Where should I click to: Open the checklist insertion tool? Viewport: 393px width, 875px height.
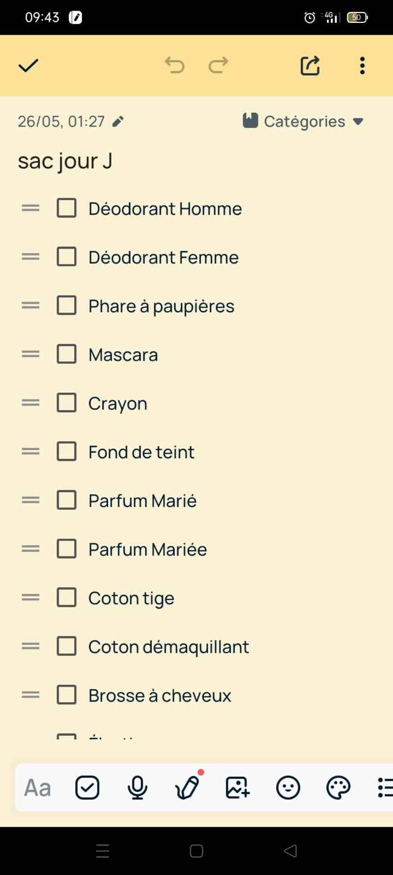click(x=87, y=787)
